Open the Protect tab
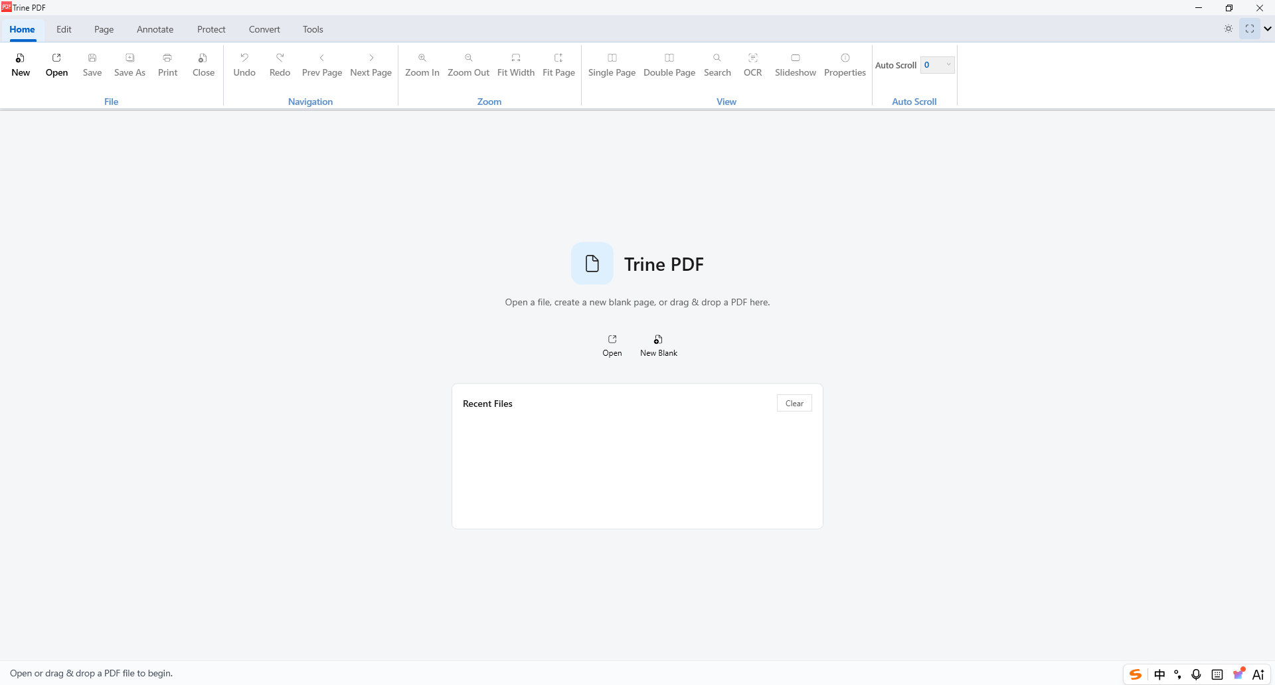1275x685 pixels. [211, 29]
